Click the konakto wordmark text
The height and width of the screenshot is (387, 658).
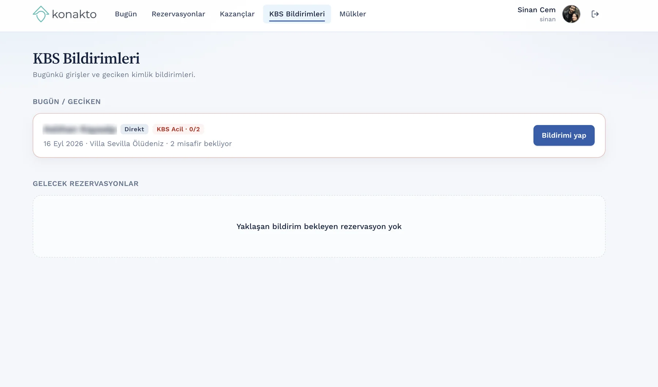click(x=74, y=14)
